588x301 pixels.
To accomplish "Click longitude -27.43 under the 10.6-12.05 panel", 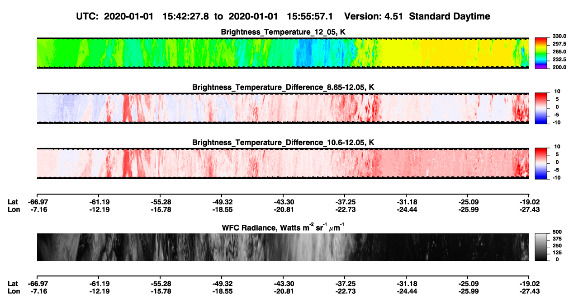I will pyautogui.click(x=530, y=209).
